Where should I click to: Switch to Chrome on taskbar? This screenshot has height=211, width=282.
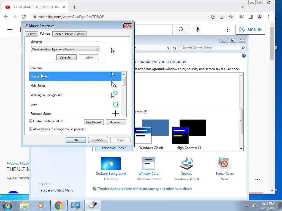tap(58, 206)
